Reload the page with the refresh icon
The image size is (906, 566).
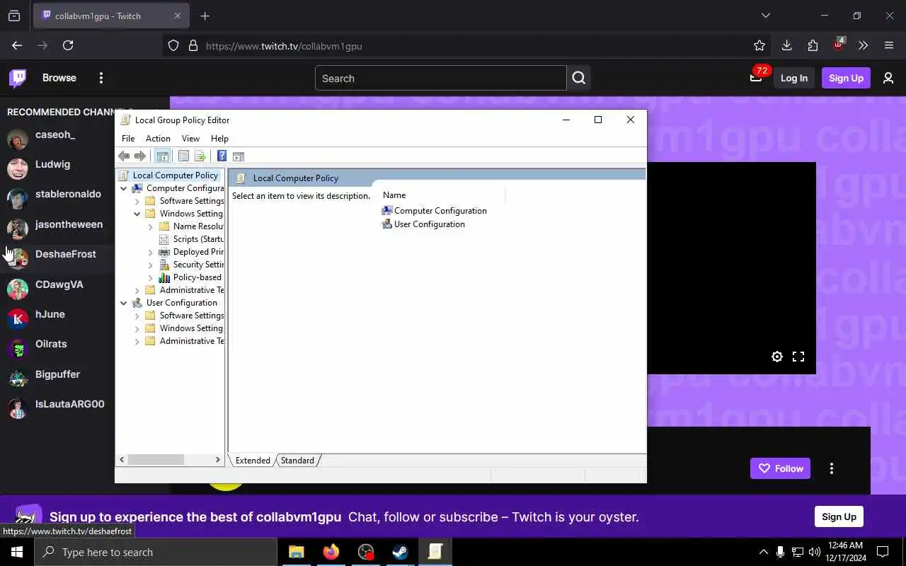point(68,45)
